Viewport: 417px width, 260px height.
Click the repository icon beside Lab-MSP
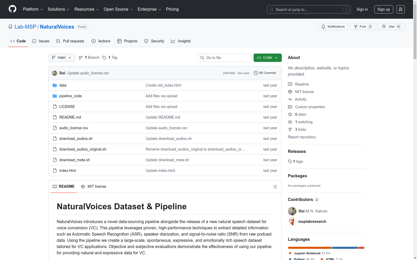coord(10,27)
